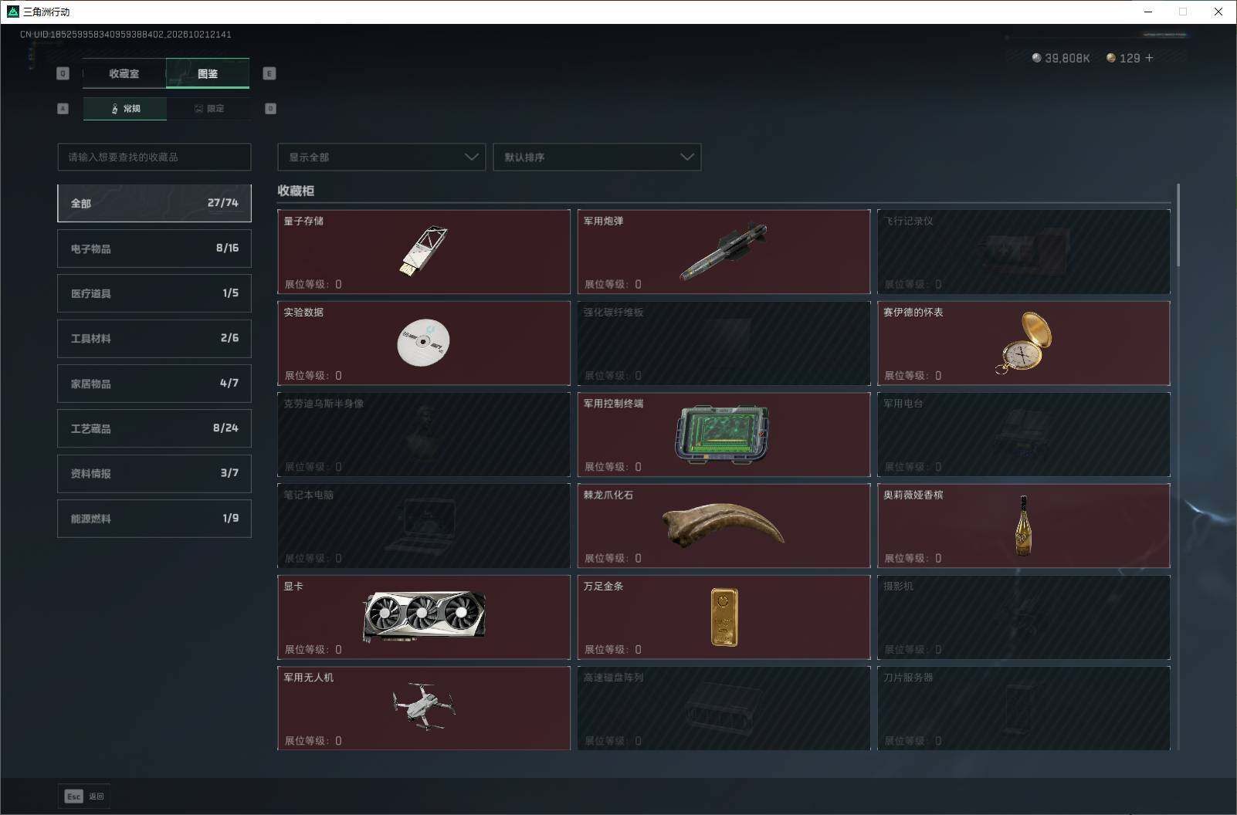
Task: Filter by 资料情报 category
Action: tap(154, 473)
